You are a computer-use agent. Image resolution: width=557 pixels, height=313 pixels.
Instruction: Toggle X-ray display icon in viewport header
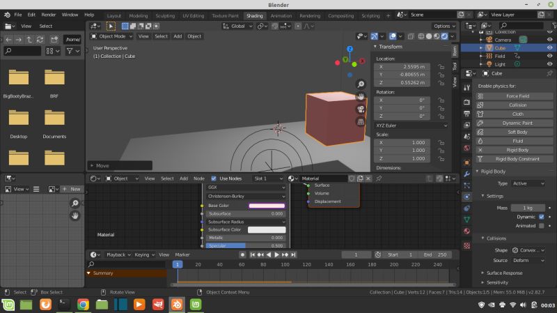(x=411, y=36)
